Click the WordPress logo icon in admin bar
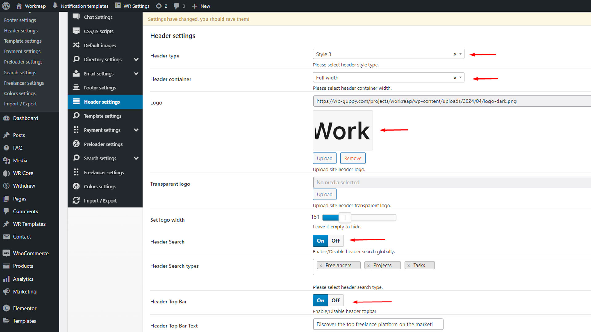The width and height of the screenshot is (591, 332). 6,6
